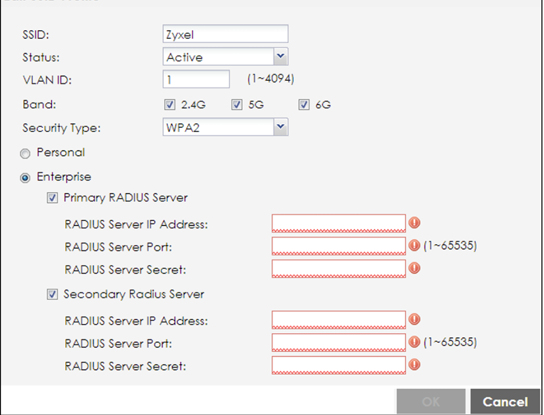Image resolution: width=544 pixels, height=415 pixels.
Task: Uncheck the 5G band checkbox
Action: [237, 105]
